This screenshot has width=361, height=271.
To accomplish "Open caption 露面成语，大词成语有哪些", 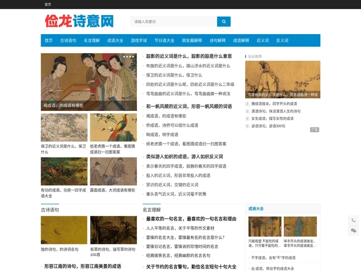I will click(x=113, y=190).
